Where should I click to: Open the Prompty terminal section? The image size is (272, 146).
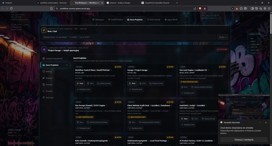[48, 91]
